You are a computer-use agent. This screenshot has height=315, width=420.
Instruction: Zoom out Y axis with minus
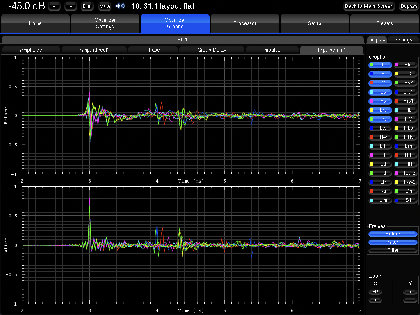click(x=410, y=300)
